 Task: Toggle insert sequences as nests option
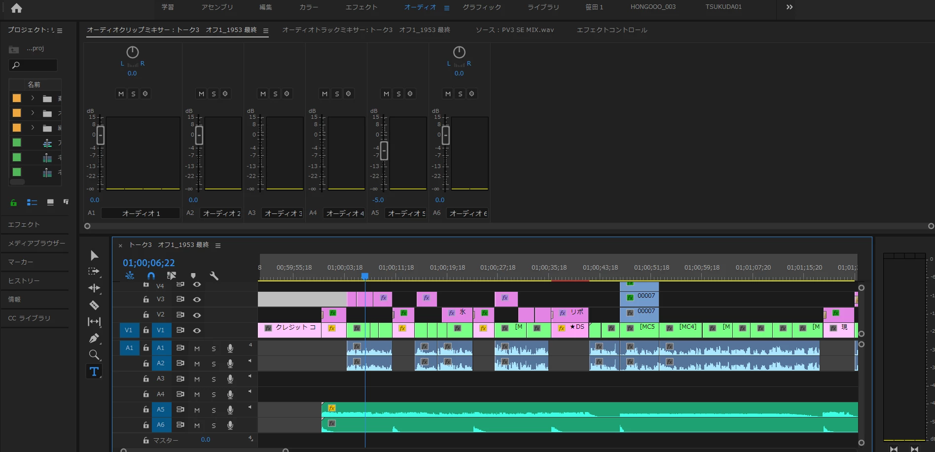coord(130,276)
